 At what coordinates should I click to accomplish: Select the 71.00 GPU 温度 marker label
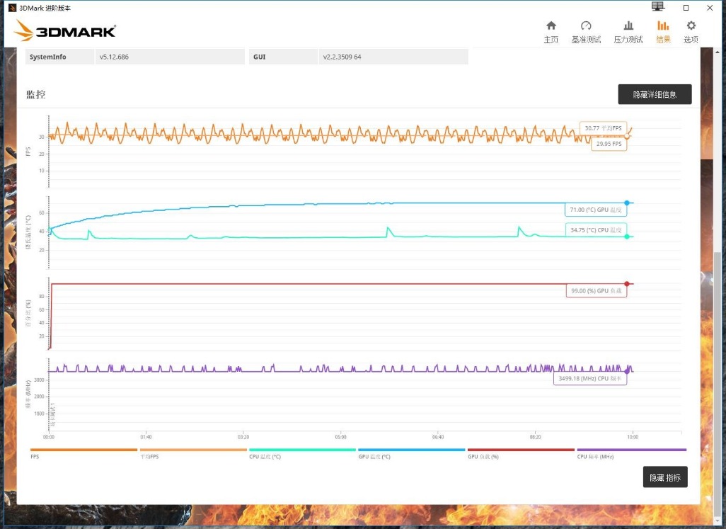tap(597, 210)
